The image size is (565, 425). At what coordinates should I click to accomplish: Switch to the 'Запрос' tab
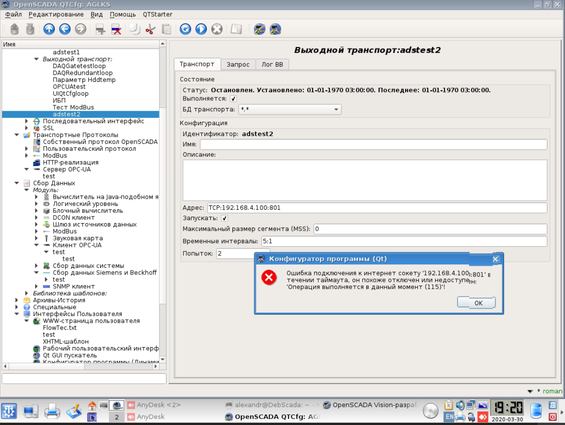238,64
